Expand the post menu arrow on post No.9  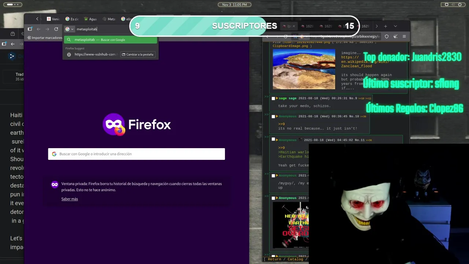coord(277,98)
